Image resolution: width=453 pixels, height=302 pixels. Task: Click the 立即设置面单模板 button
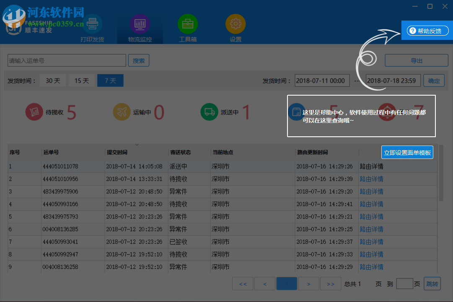407,152
